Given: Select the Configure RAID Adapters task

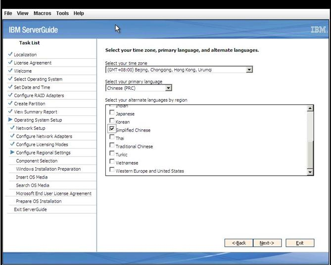Looking at the screenshot, I should (x=39, y=96).
